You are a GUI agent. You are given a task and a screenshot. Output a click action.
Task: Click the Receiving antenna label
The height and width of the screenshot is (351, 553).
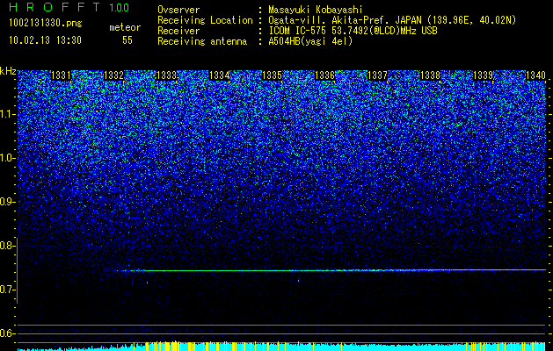202,41
